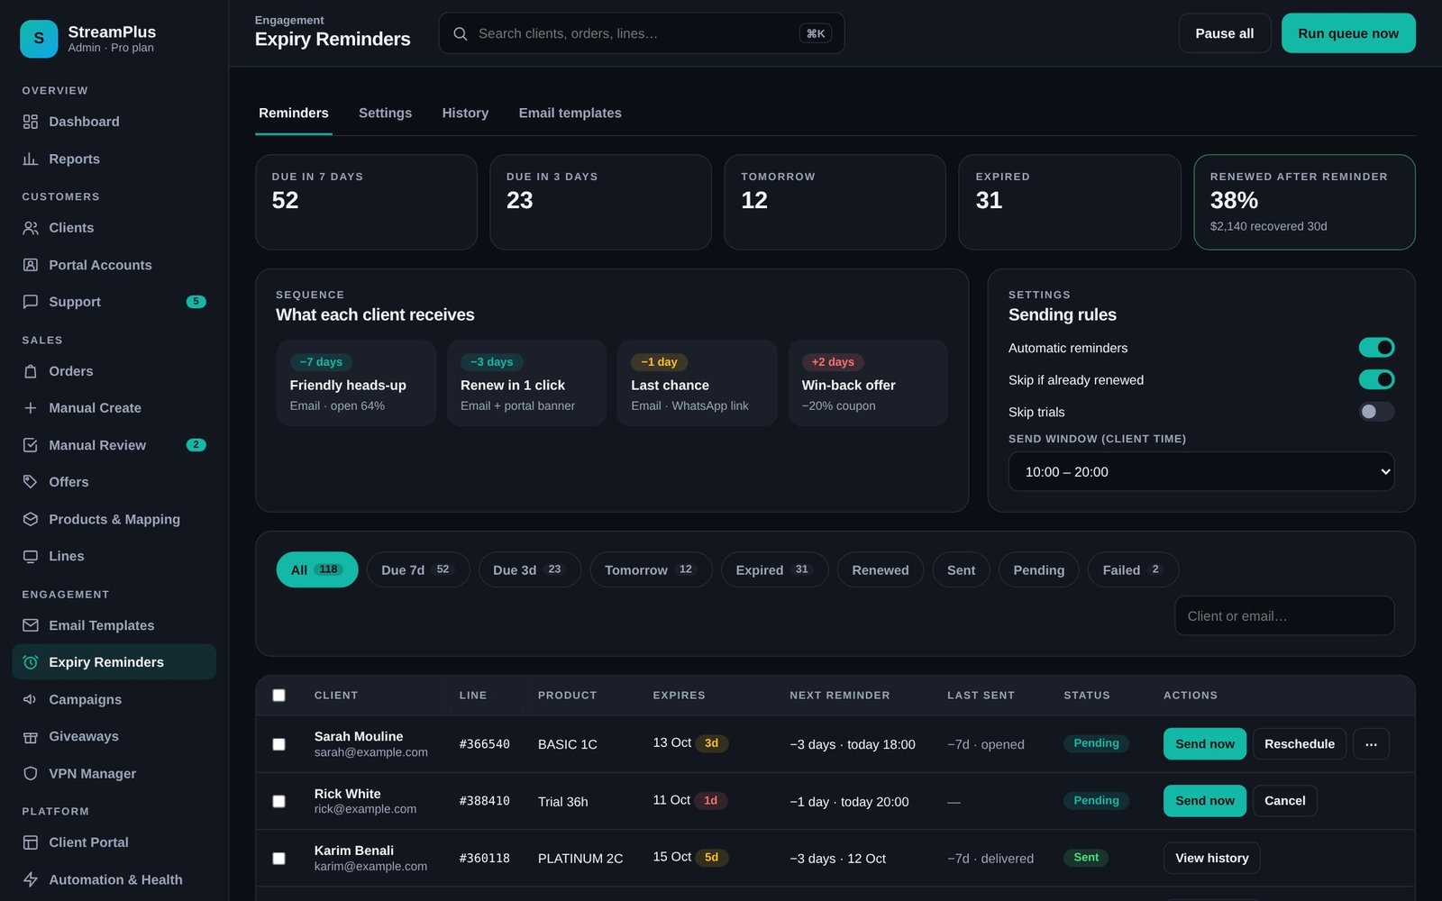This screenshot has height=901, width=1442.
Task: Switch to the History tab
Action: click(465, 114)
